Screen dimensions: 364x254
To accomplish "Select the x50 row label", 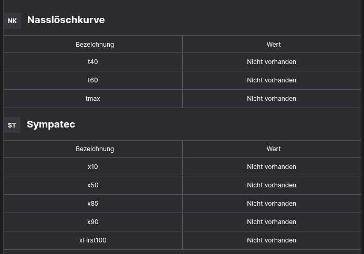I will pos(92,185).
